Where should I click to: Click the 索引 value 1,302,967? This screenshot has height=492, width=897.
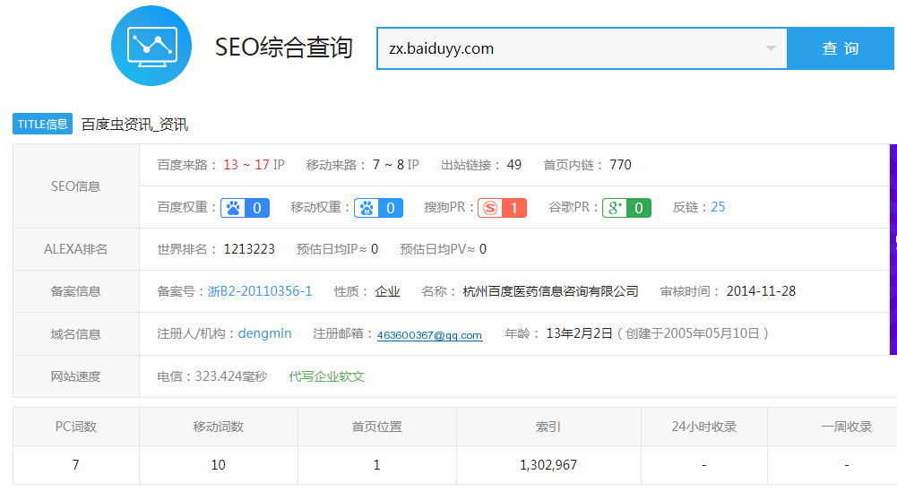click(548, 464)
